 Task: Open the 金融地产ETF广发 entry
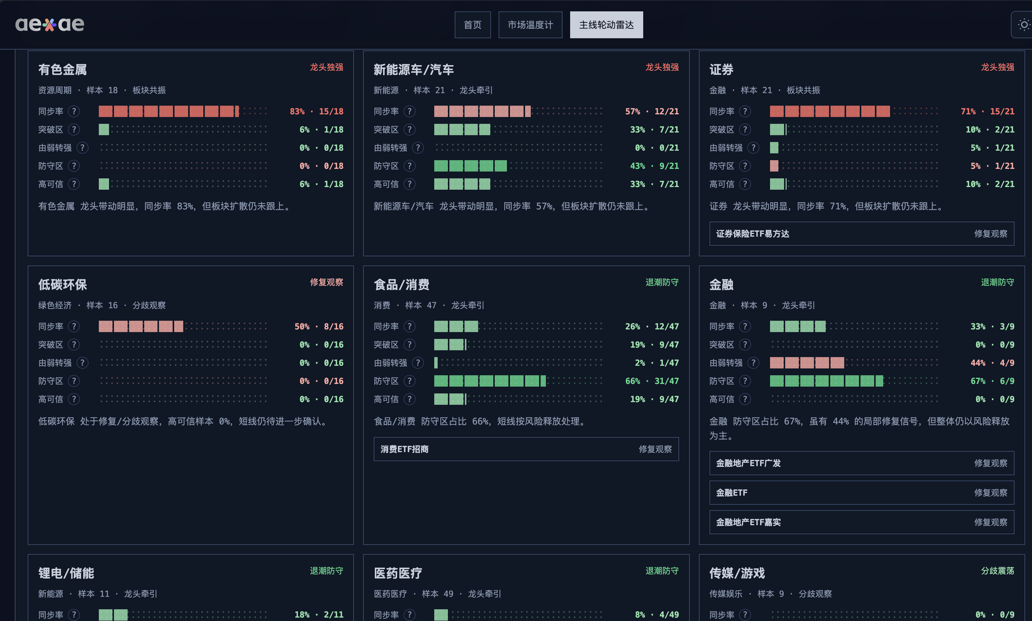point(862,463)
